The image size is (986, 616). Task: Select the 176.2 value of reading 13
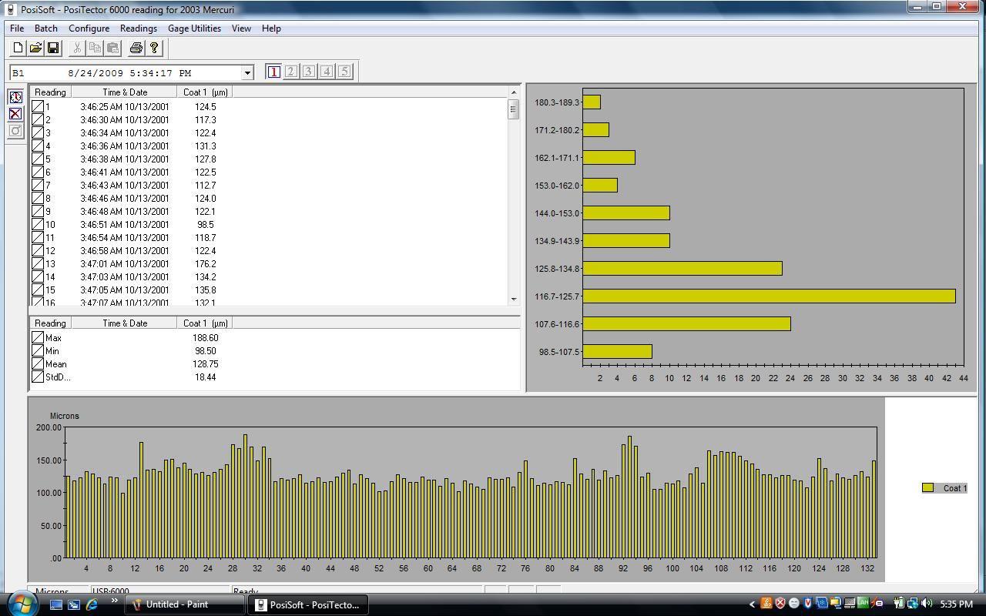click(205, 264)
